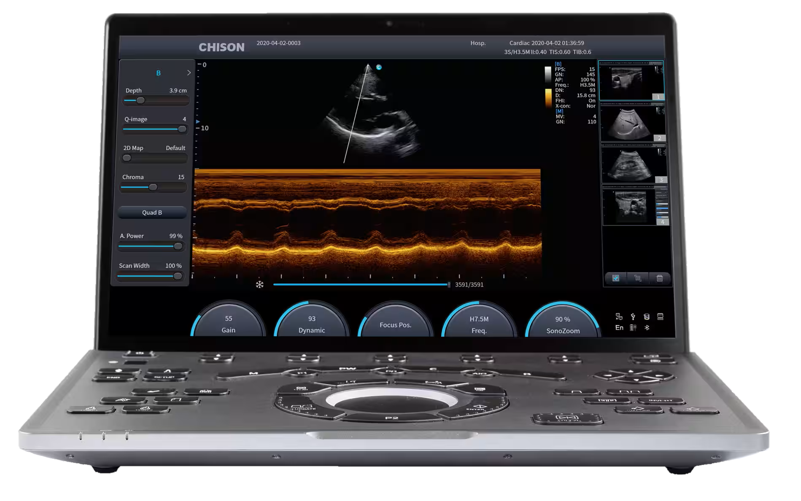This screenshot has width=801, height=501.
Task: Click the Q-image slider handle
Action: pos(182,129)
